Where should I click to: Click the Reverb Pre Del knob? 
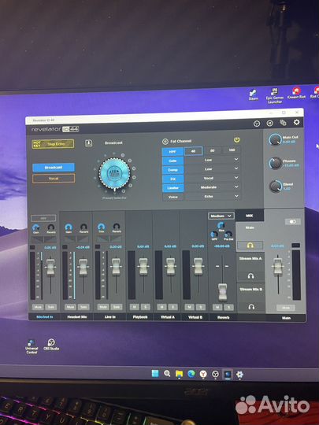tap(228, 234)
